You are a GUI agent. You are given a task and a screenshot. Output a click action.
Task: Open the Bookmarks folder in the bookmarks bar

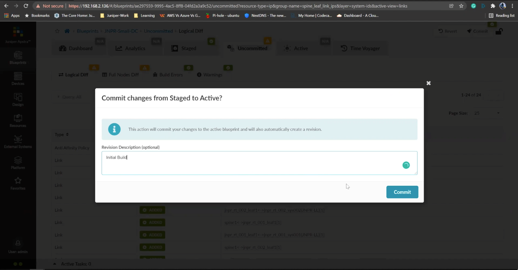click(x=37, y=15)
